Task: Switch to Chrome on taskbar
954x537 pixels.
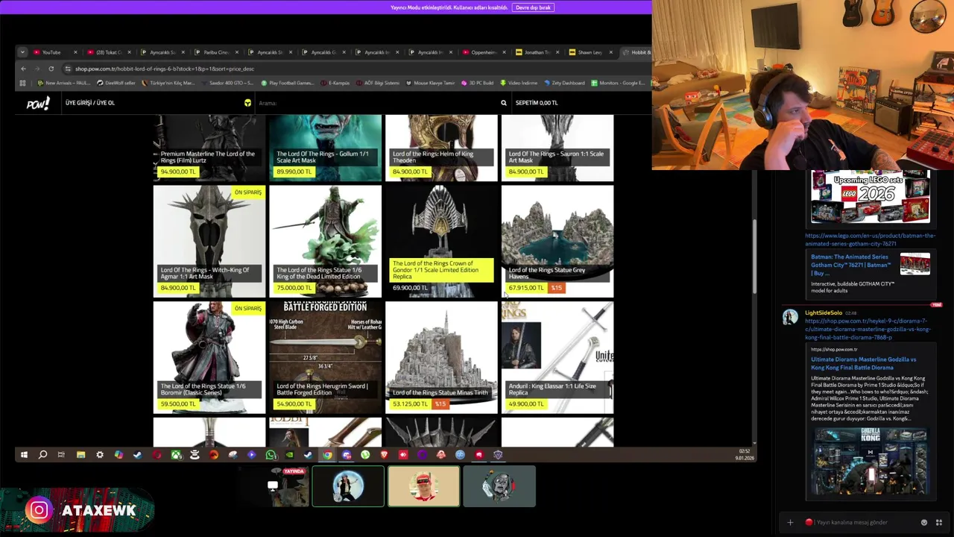Action: pos(327,455)
